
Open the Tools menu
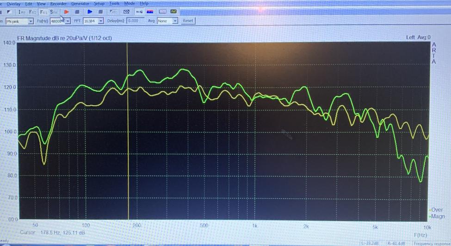(x=114, y=3)
